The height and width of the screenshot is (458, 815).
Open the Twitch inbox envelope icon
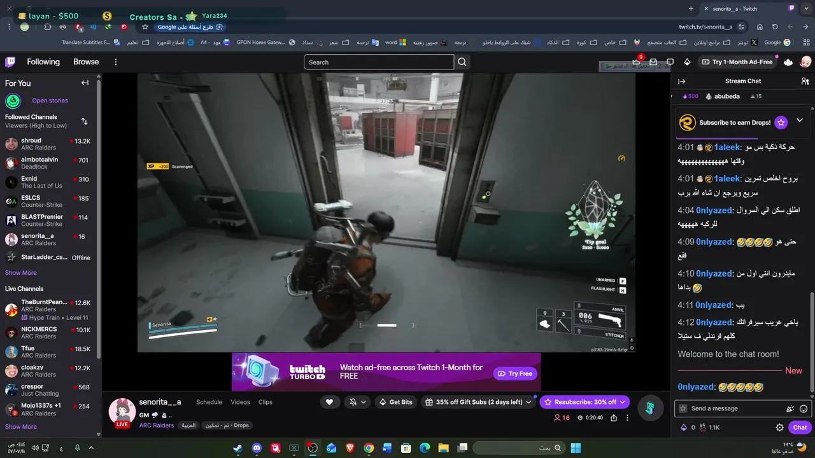(x=653, y=62)
